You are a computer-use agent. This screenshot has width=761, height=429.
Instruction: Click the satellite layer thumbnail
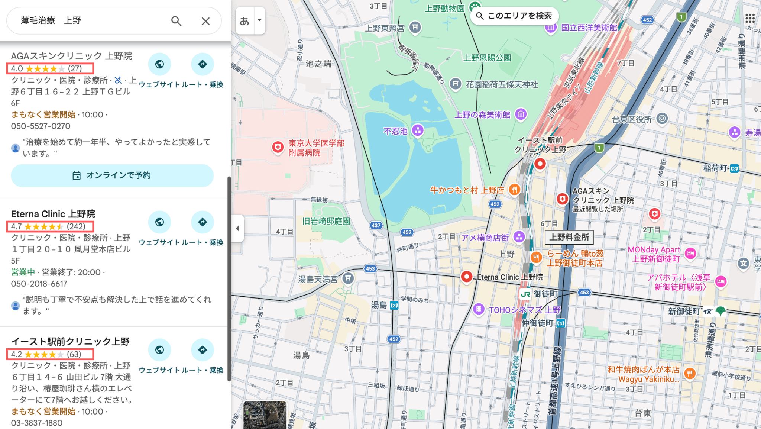[x=265, y=415]
